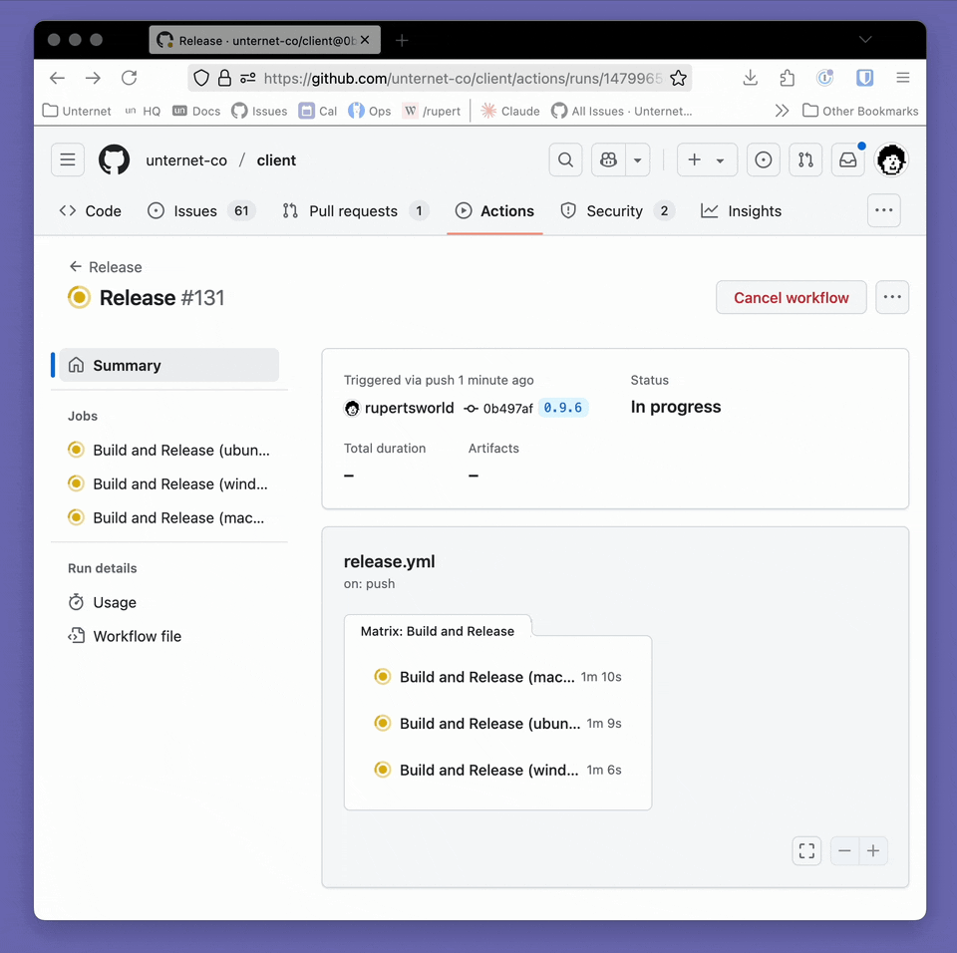Open the Issues circle-dot icon in the header
957x953 pixels.
(x=763, y=159)
